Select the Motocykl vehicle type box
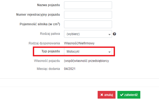Image resolution: width=159 pixels, height=101 pixels. 88,52
